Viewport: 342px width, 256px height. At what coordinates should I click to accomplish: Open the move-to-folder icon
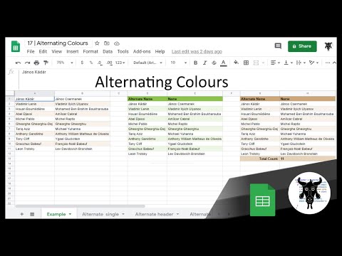[107, 43]
